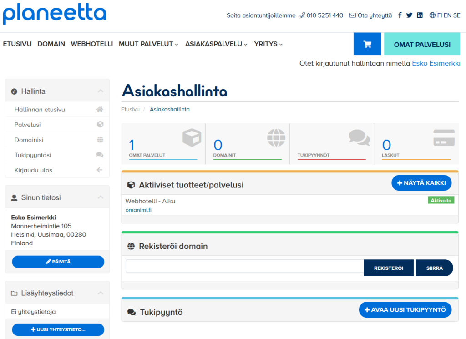The width and height of the screenshot is (466, 339).
Task: Click the Tukipyynnöt tile label
Action: pyautogui.click(x=314, y=155)
